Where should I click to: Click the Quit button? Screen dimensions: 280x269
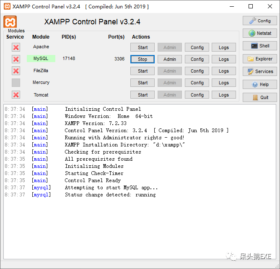tap(259, 97)
